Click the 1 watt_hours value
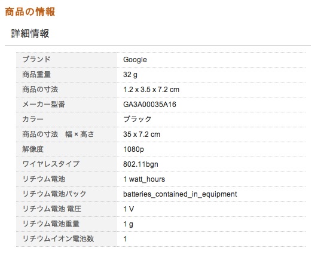 [x=144, y=179]
